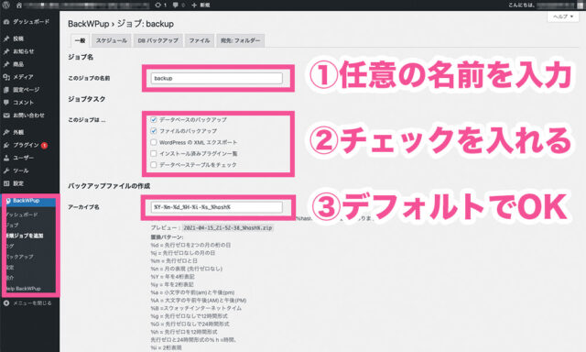Select the 一般 tab
586x352 pixels.
pyautogui.click(x=80, y=40)
